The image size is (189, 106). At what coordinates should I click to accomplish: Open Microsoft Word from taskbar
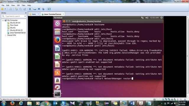[x=132, y=103]
